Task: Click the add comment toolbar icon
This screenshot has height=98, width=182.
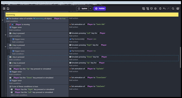Action: point(151,9)
